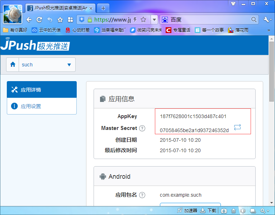Click the Master Secret value text
This screenshot has width=275, height=215.
[x=194, y=130]
